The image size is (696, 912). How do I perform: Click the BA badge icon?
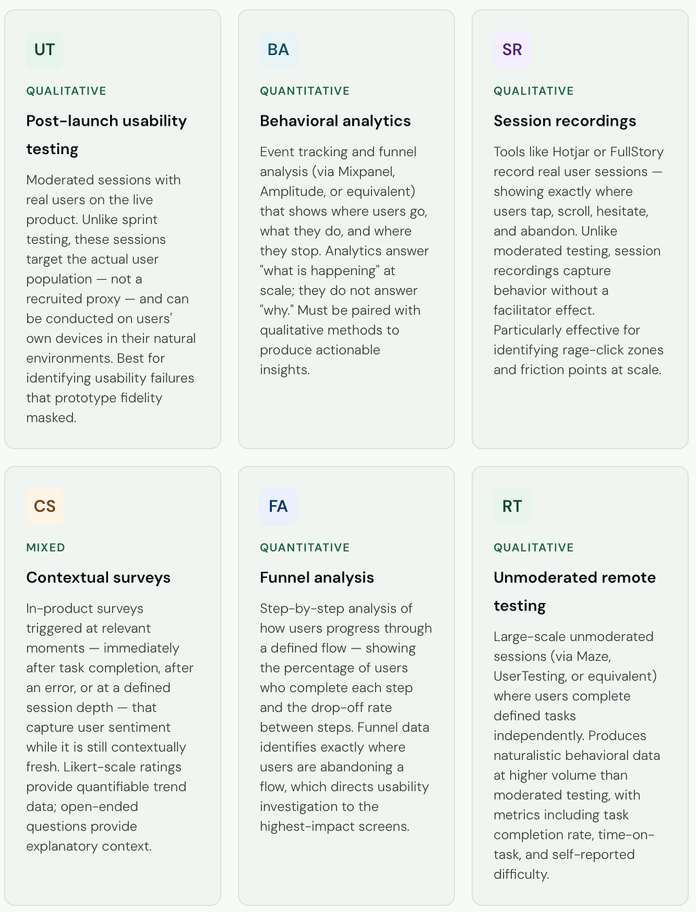[279, 50]
